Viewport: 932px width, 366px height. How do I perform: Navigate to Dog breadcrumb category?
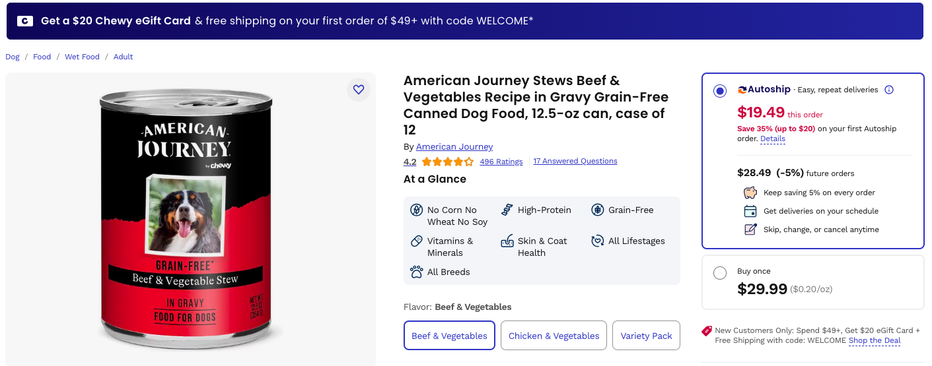(13, 57)
